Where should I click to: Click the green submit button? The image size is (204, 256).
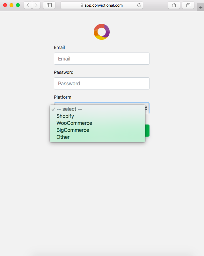tap(147, 131)
